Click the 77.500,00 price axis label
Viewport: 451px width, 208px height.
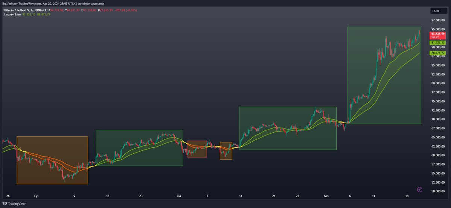[437, 92]
